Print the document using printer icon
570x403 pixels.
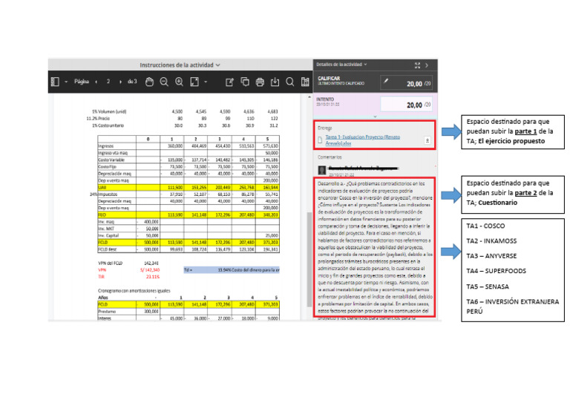(260, 82)
